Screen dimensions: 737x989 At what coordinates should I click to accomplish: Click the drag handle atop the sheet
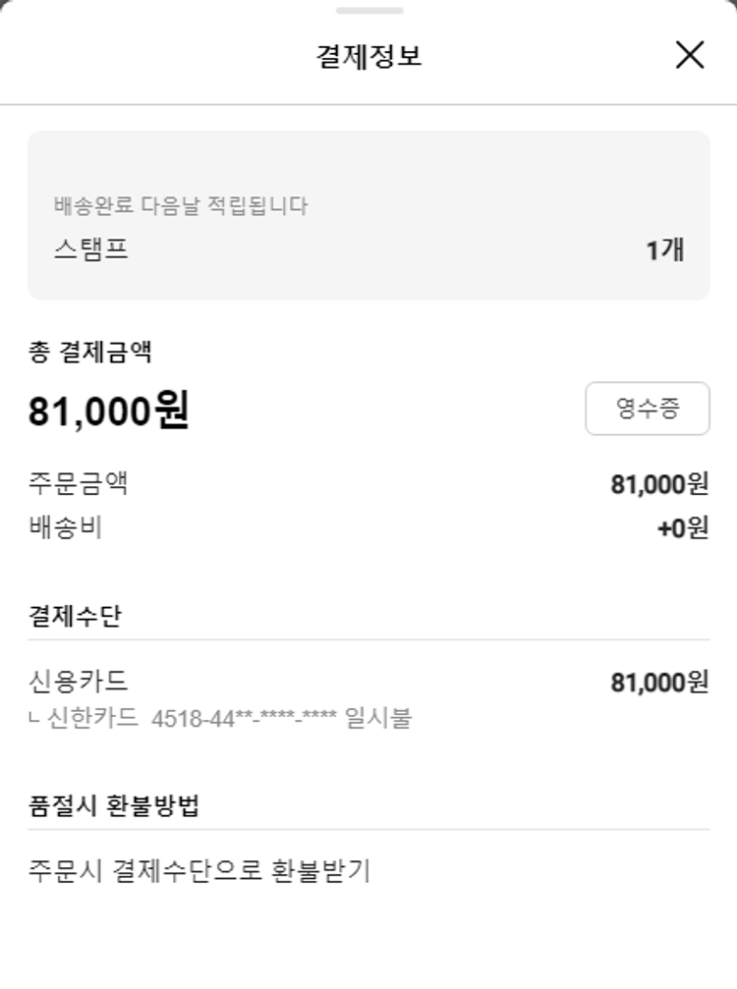(x=368, y=11)
